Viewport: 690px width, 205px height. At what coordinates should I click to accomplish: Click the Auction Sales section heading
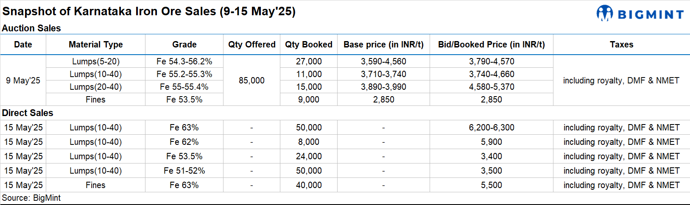tap(31, 28)
